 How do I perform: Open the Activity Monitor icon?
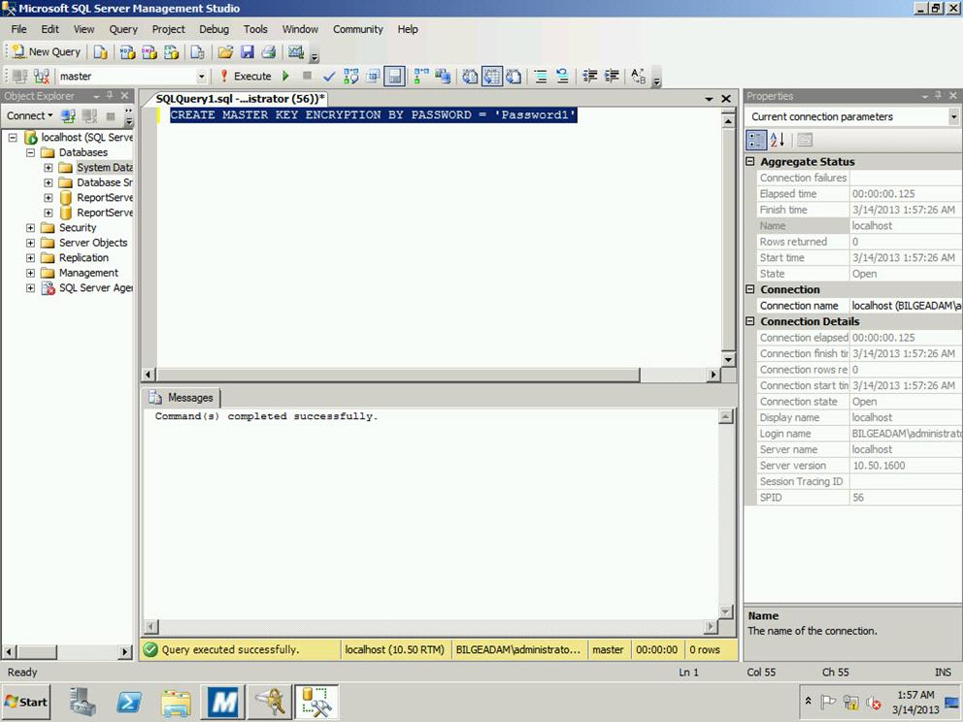296,52
